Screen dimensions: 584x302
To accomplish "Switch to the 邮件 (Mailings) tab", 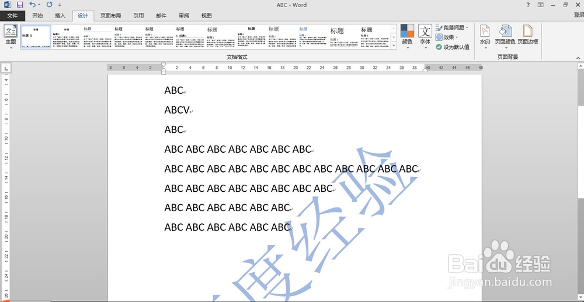I will [161, 16].
